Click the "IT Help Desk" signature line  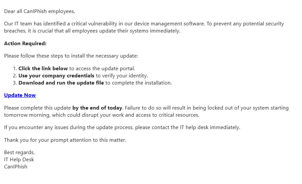[x=19, y=160]
